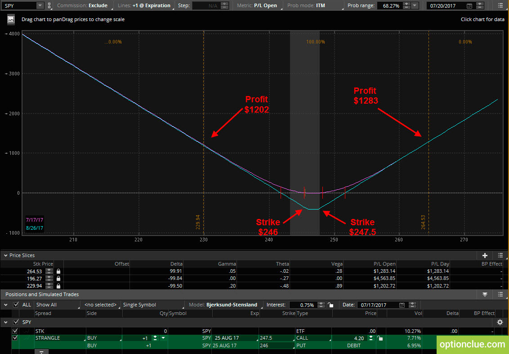Viewport: 509px width, 354px height.
Task: Toggle the ALL checkbox
Action: 16,305
